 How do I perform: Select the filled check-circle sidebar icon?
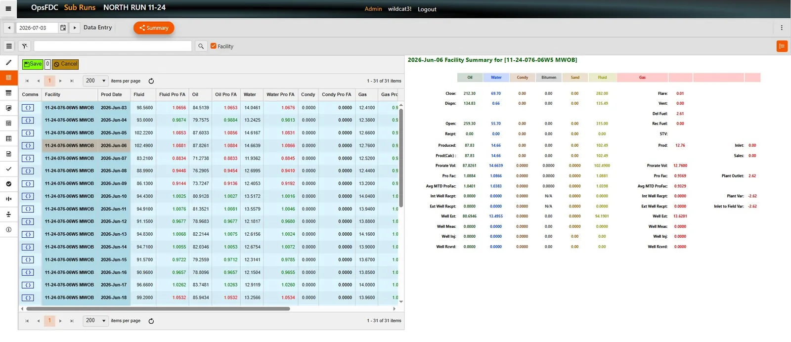(8, 184)
